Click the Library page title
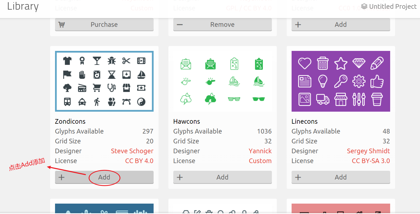 [23, 6]
